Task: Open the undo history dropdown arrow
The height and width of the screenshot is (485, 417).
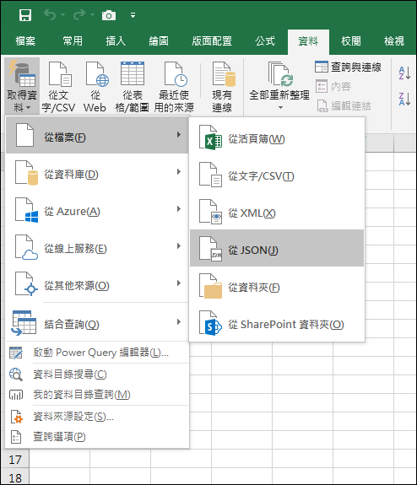Action: pyautogui.click(x=62, y=15)
